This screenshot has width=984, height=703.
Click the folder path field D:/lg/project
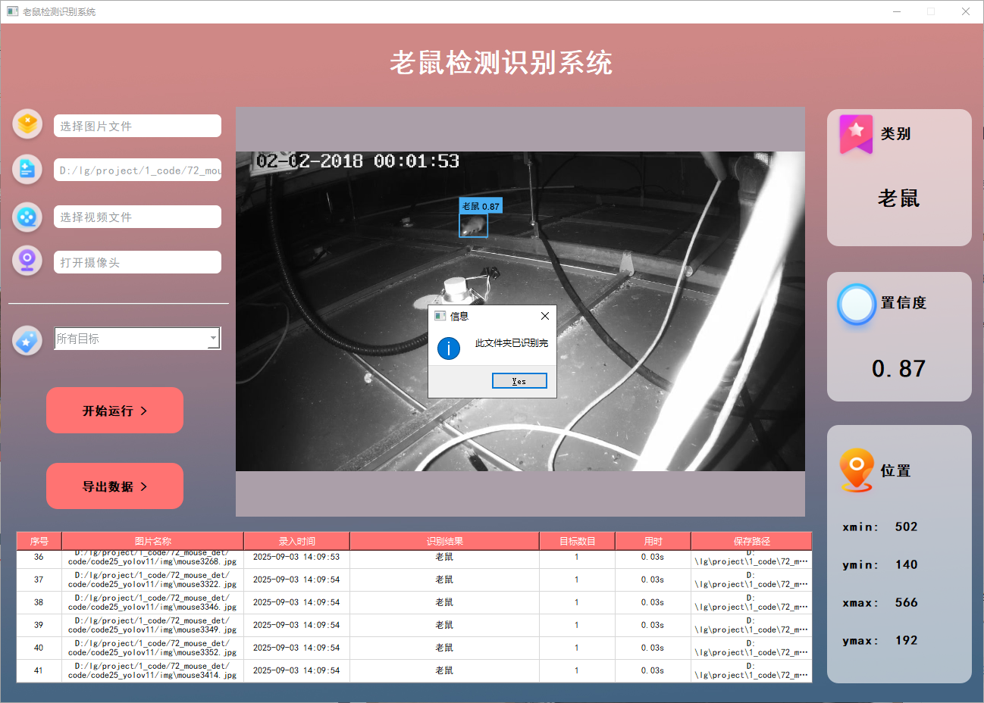pos(137,170)
